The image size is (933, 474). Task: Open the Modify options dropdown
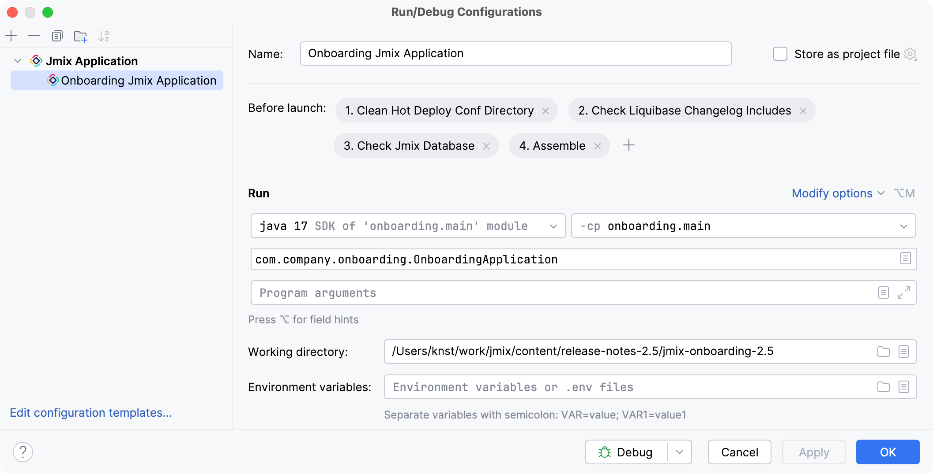838,193
